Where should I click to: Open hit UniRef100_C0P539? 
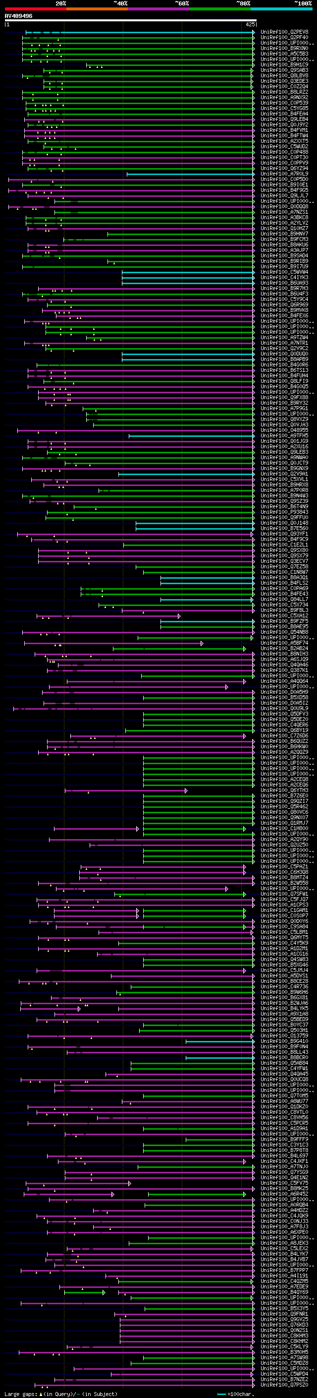click(284, 103)
